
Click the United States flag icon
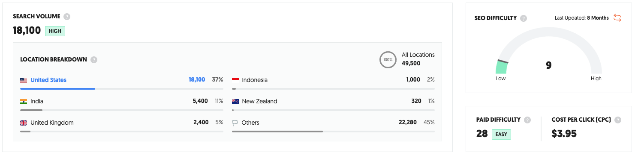tap(24, 80)
